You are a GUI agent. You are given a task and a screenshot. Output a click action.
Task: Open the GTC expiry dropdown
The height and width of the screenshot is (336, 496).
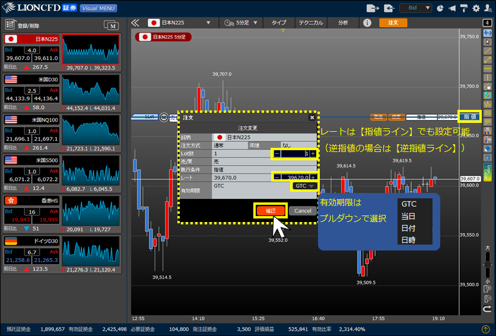coord(304,186)
